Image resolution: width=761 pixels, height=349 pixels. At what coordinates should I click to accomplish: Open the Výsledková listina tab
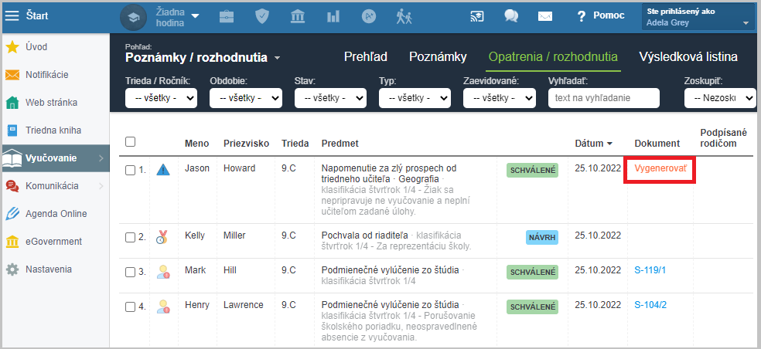point(688,56)
